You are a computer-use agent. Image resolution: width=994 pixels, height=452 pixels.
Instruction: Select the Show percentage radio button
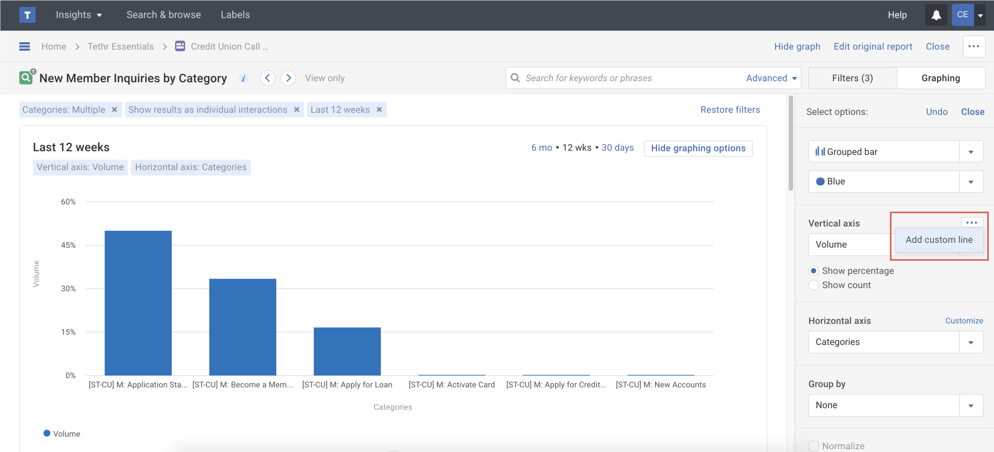click(x=813, y=271)
